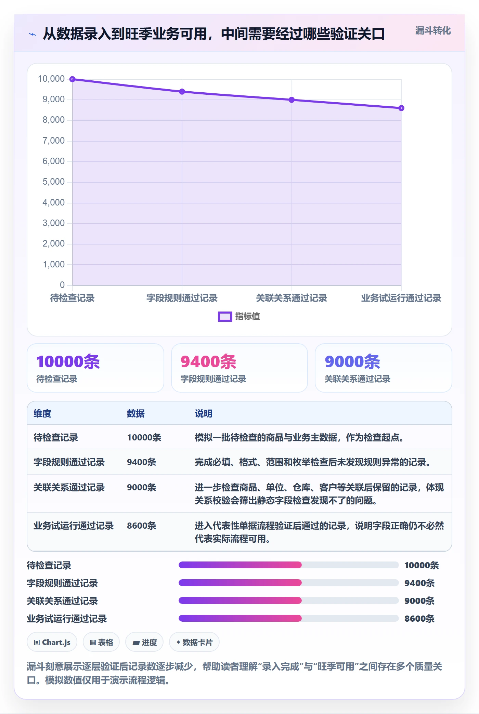Click the 数据 column header
479x714 pixels.
pyautogui.click(x=136, y=413)
